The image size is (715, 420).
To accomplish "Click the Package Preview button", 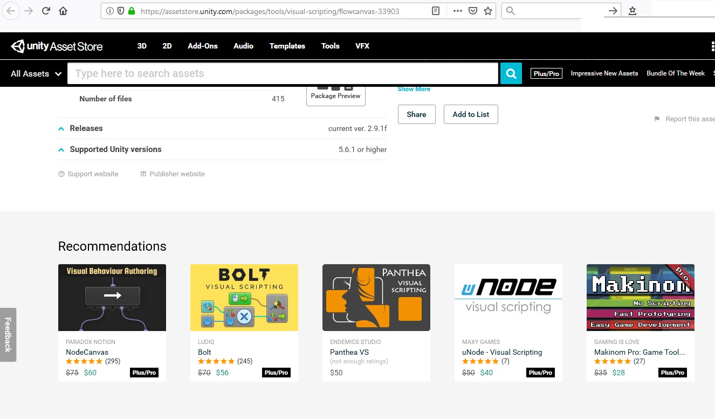I will click(x=335, y=95).
